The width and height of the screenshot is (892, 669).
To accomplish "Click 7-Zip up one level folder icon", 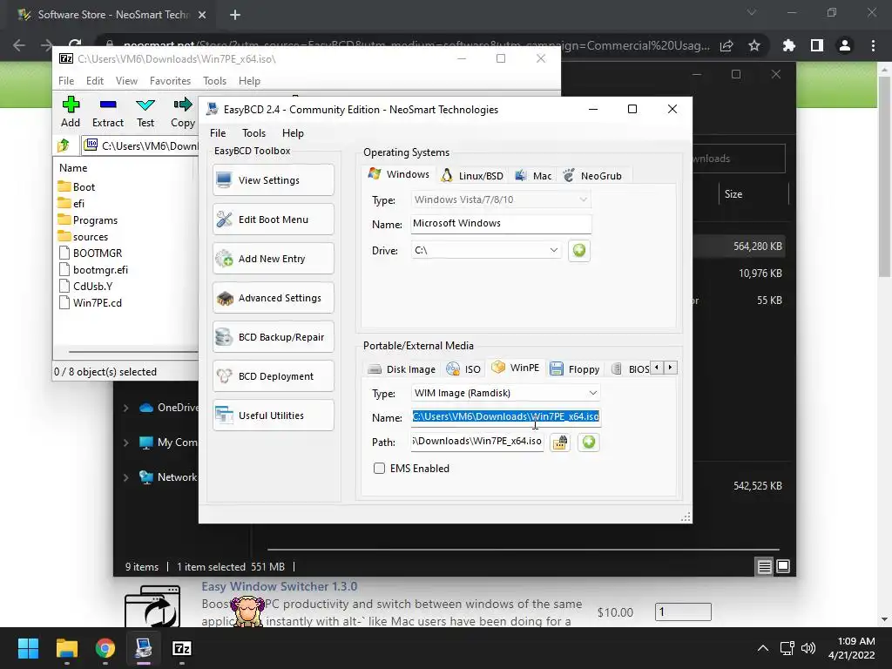I will (x=64, y=145).
